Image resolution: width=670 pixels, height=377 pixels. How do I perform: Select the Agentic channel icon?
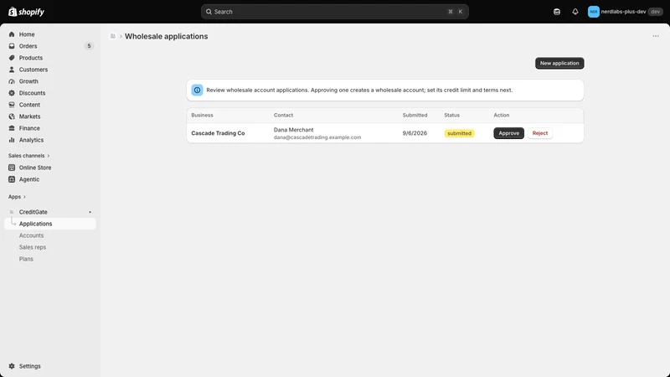pos(12,179)
